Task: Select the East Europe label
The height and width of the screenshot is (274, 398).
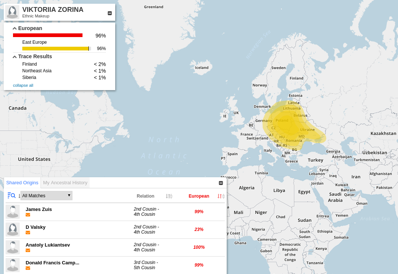Action: tap(35, 42)
